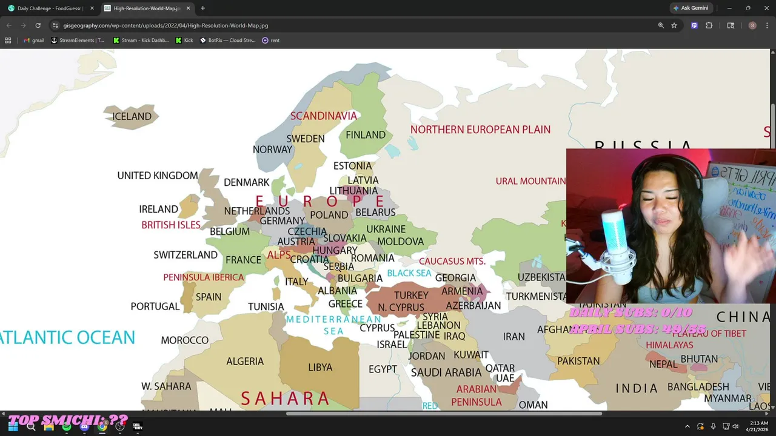This screenshot has height=436, width=776.
Task: Open the tab search side panel icon
Action: pos(731,25)
